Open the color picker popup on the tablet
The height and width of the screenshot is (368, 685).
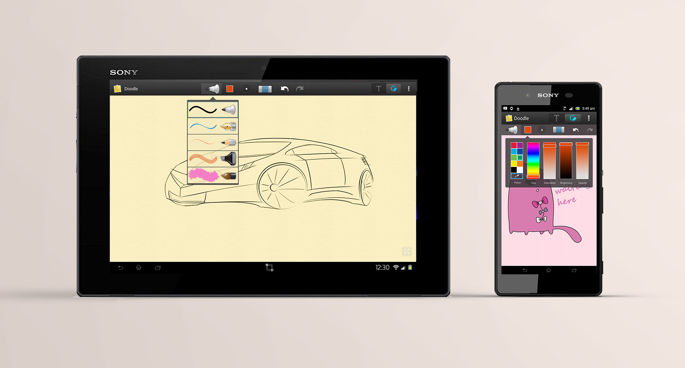230,88
